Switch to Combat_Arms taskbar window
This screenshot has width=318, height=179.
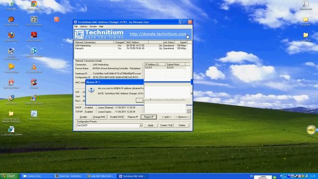click(37, 176)
